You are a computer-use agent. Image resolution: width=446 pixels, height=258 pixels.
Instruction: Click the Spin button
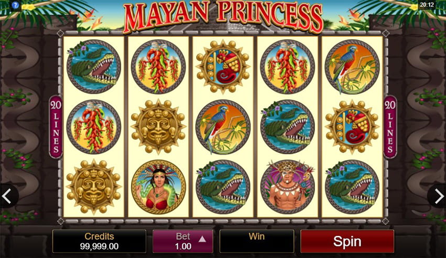click(x=347, y=242)
